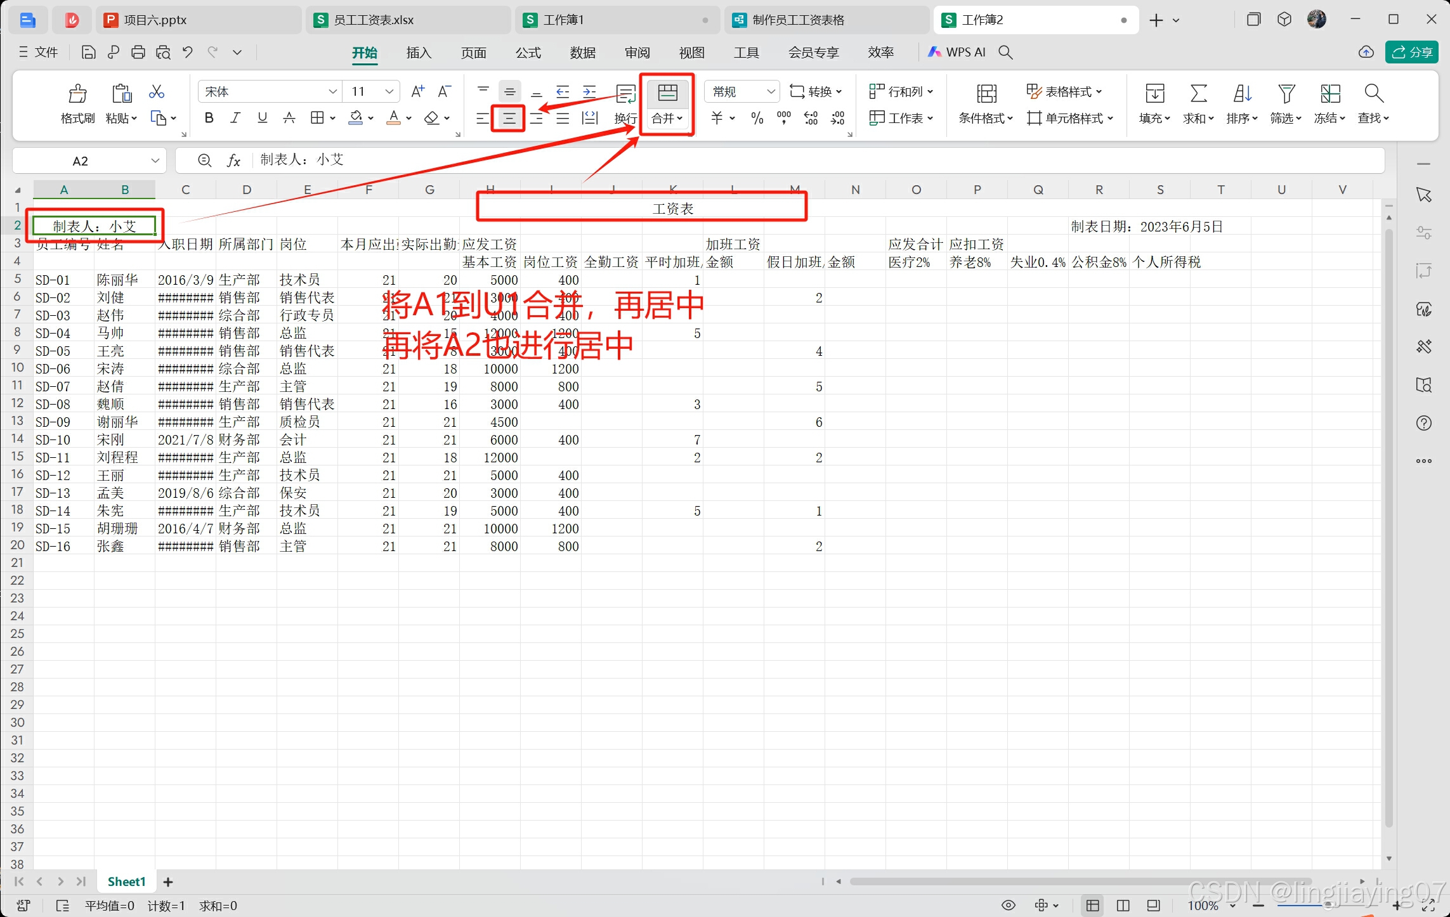Click the Wrap text (换行) icon
This screenshot has width=1450, height=917.
pyautogui.click(x=625, y=94)
